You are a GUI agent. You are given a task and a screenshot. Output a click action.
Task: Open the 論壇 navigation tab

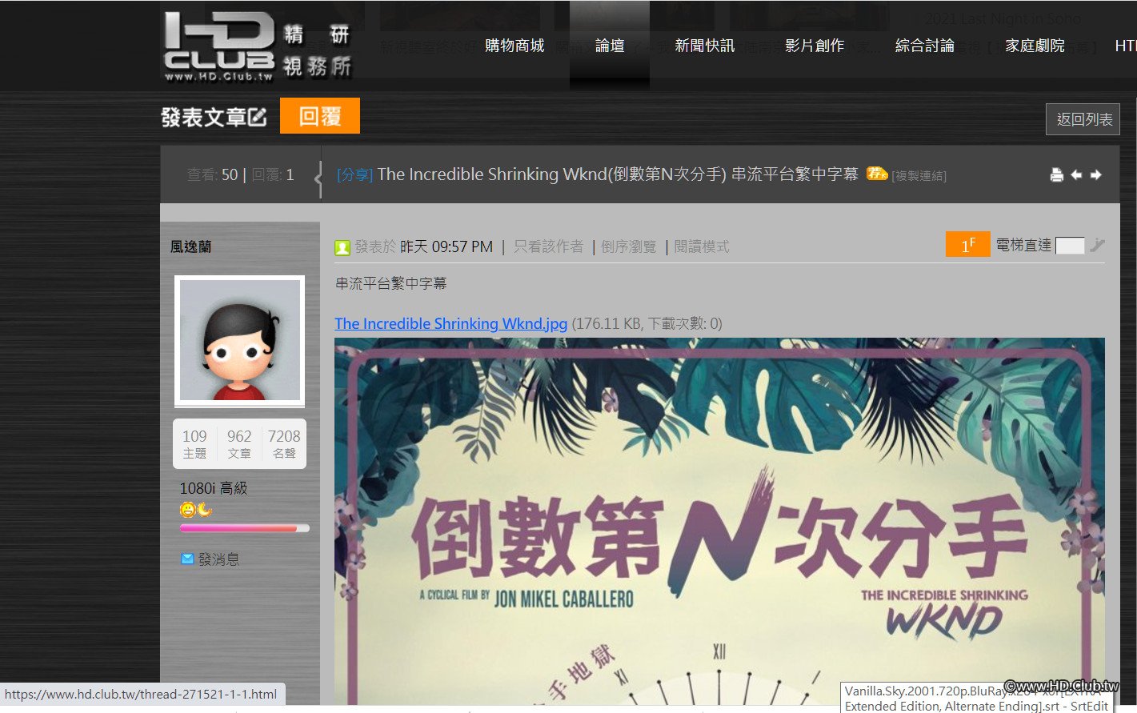(x=610, y=46)
